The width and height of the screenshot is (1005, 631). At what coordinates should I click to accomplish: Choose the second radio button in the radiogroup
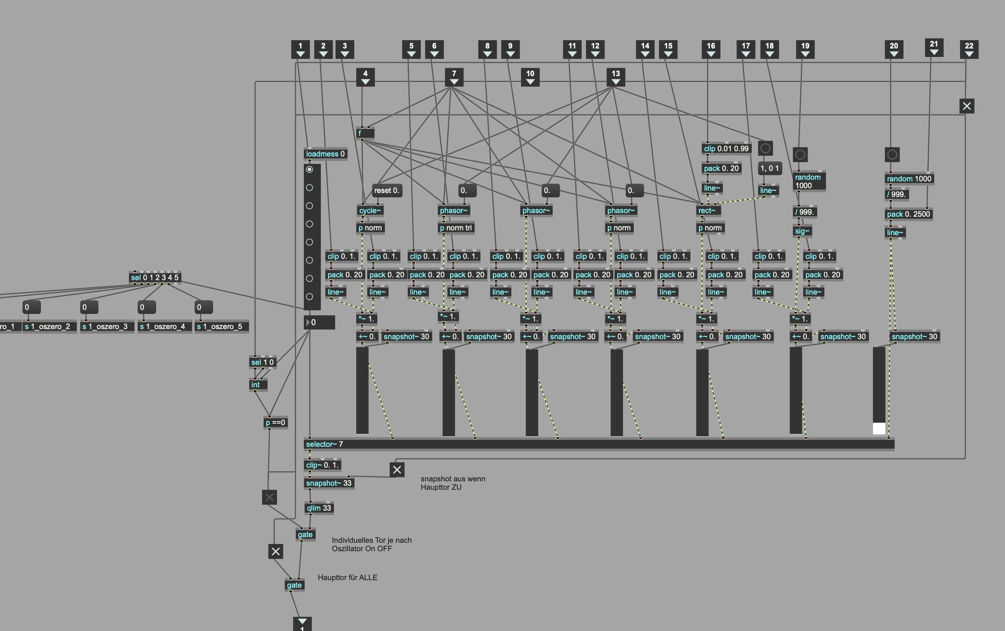[309, 187]
